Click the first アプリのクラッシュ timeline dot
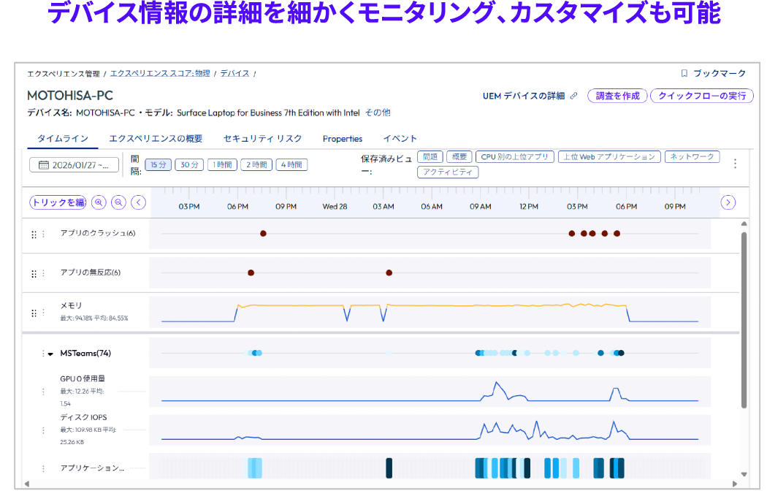 [x=263, y=234]
